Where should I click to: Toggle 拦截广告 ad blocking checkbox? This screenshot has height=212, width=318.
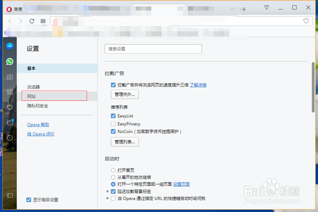113,85
